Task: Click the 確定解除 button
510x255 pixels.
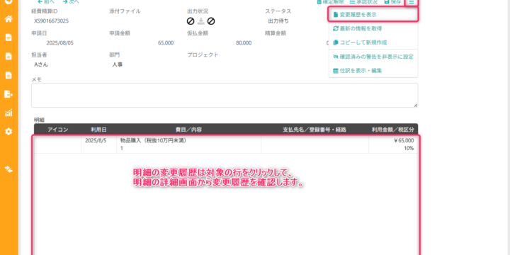Action: 330,1
